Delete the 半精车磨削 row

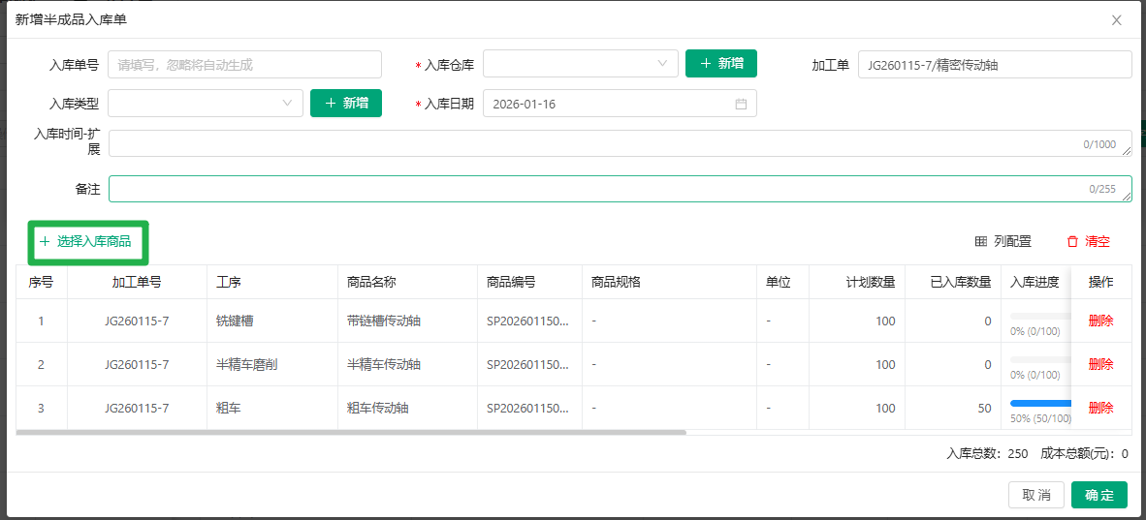point(1100,364)
